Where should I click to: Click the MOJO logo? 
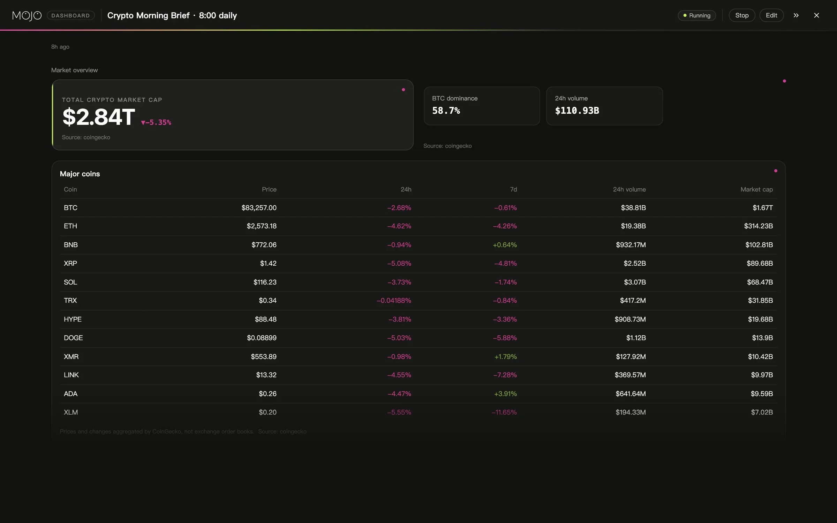[x=27, y=15]
